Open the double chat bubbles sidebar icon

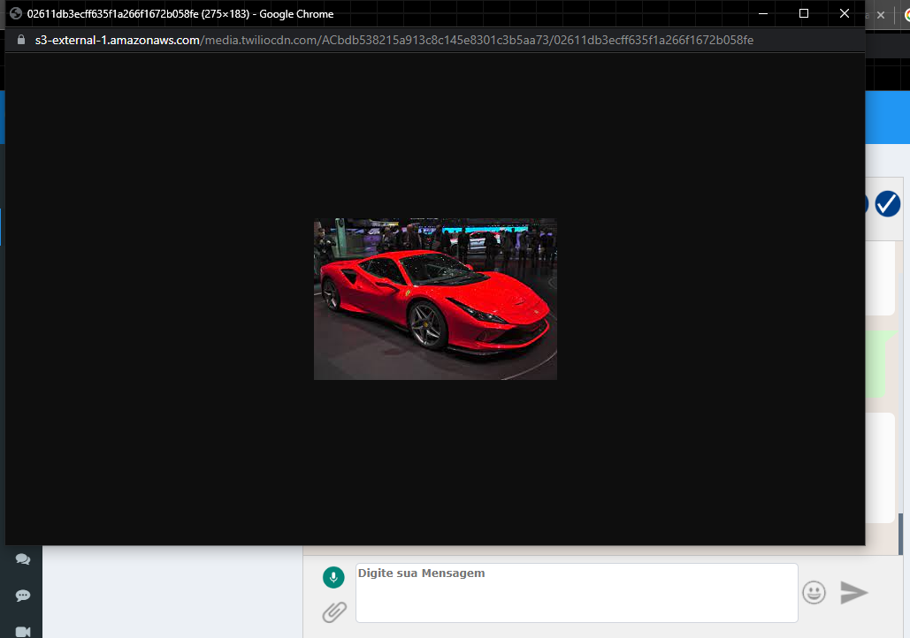(23, 559)
